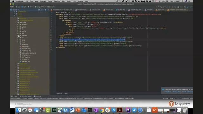Open the Navigate menu
This screenshot has width=203, height=114.
(x=43, y=1)
